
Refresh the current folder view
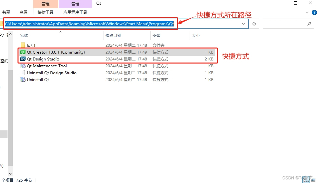point(254,24)
